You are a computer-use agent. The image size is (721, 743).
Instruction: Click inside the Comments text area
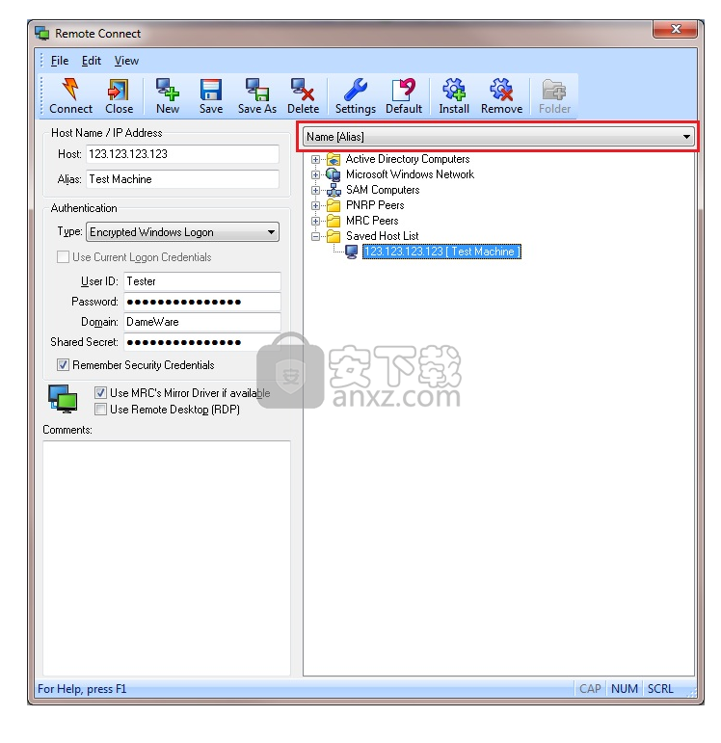click(167, 558)
